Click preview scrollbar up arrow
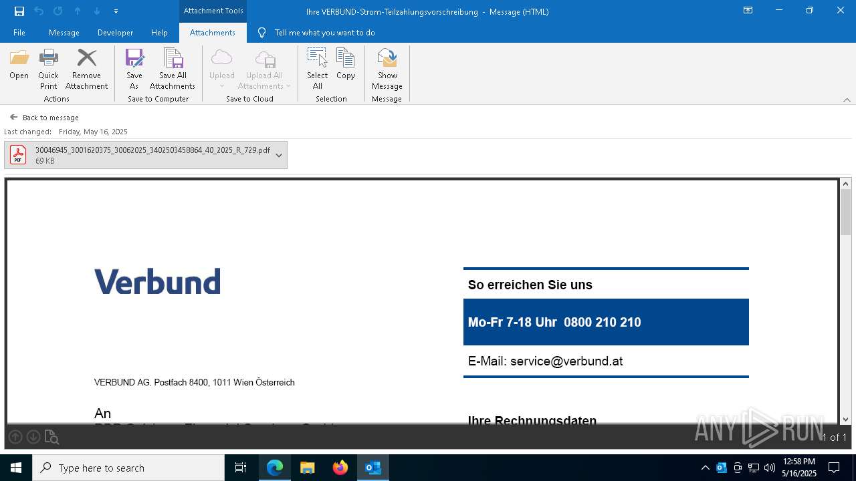The image size is (856, 481). point(846,184)
